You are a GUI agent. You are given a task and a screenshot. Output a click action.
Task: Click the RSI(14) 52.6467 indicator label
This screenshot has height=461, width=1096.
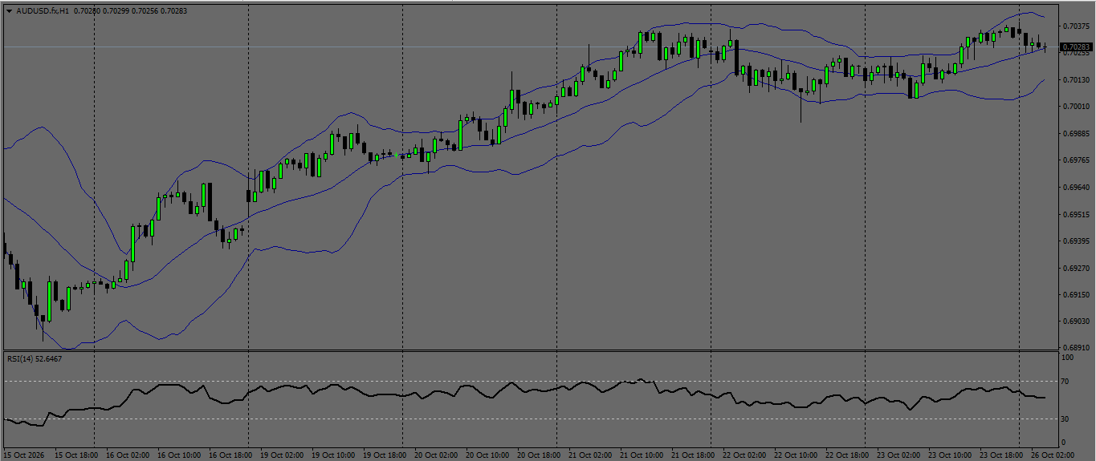click(x=35, y=358)
